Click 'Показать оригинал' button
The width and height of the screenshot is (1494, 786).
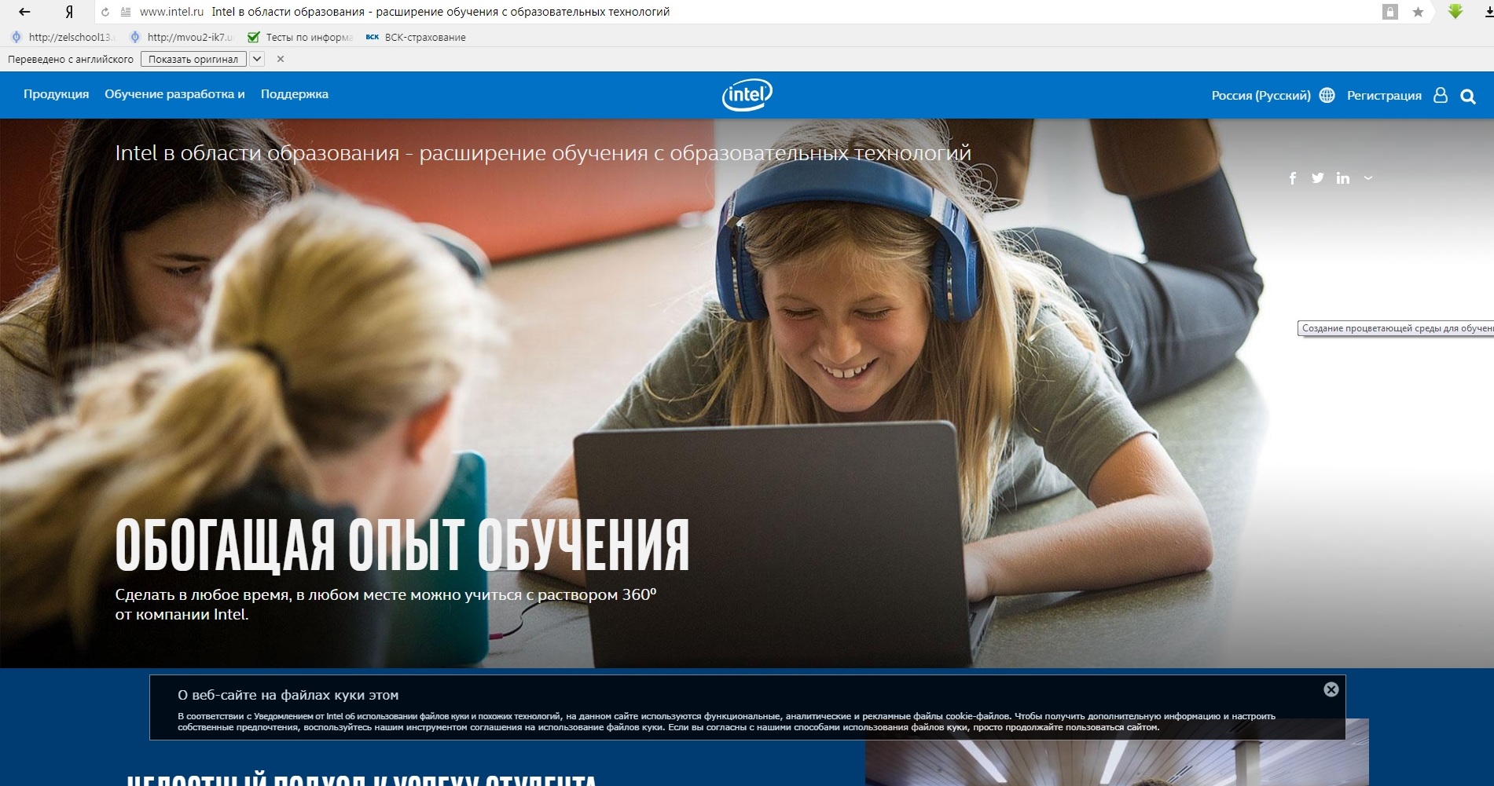[x=193, y=59]
